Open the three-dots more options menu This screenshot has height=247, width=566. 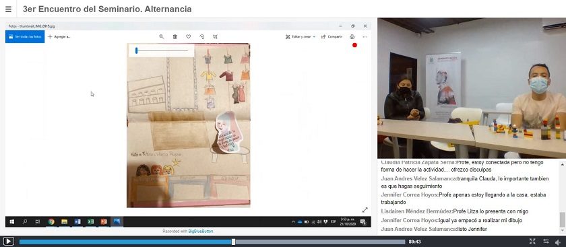pos(365,36)
